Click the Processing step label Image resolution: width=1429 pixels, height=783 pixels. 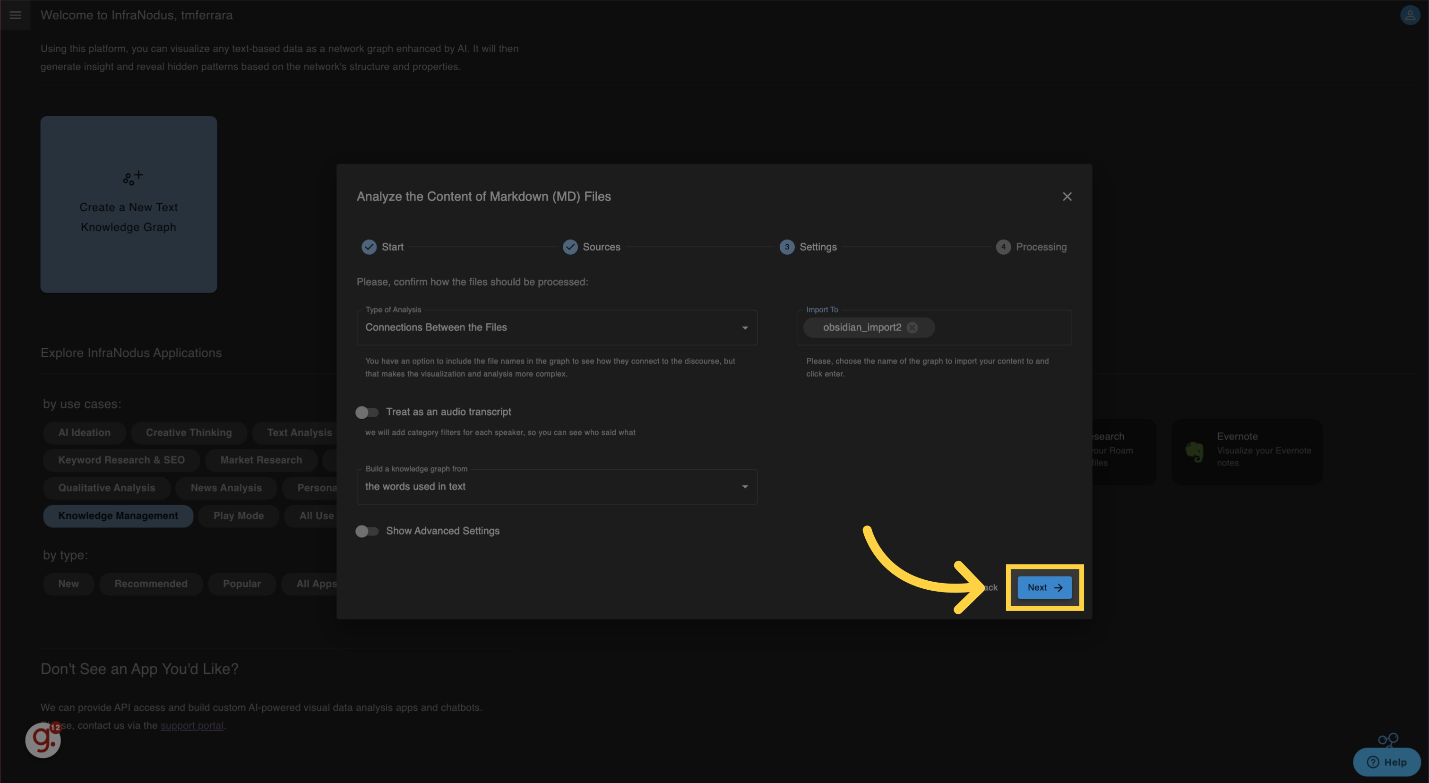pos(1041,247)
